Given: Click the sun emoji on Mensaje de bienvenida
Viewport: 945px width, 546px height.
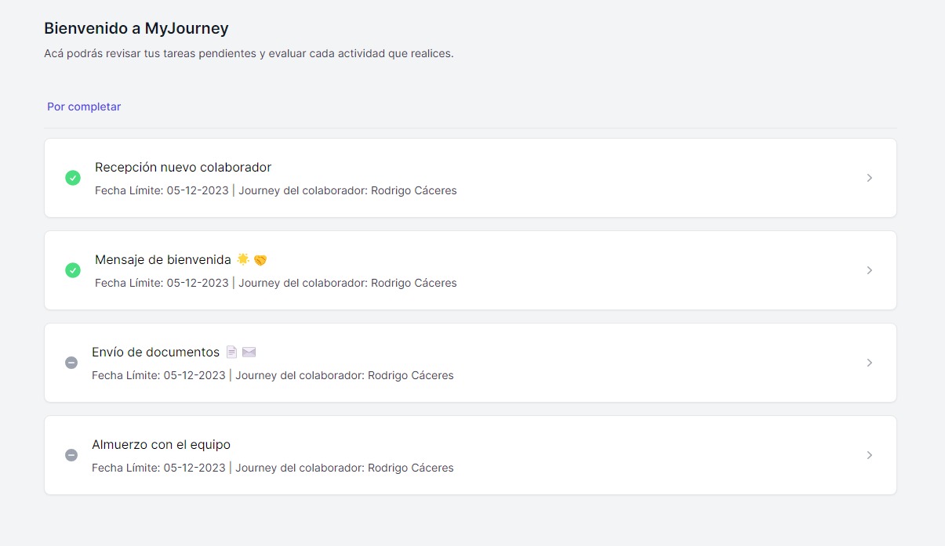Looking at the screenshot, I should (x=243, y=259).
